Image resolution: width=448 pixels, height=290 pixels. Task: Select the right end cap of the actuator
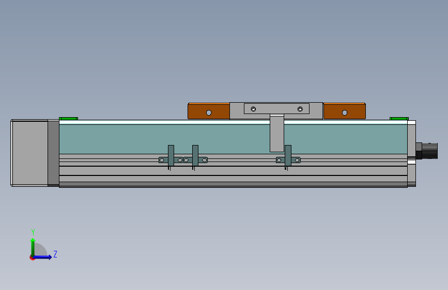click(x=411, y=154)
